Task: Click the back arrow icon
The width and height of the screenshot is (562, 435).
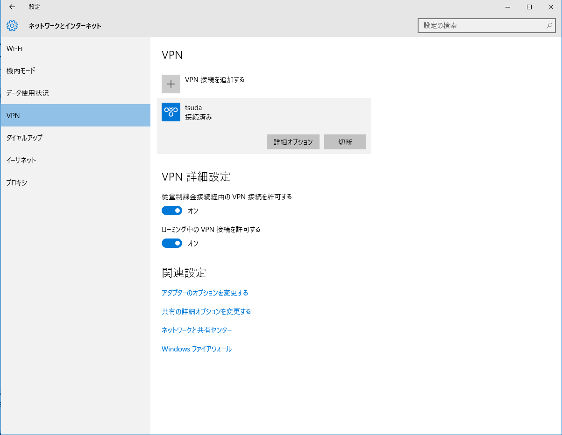Action: point(12,7)
